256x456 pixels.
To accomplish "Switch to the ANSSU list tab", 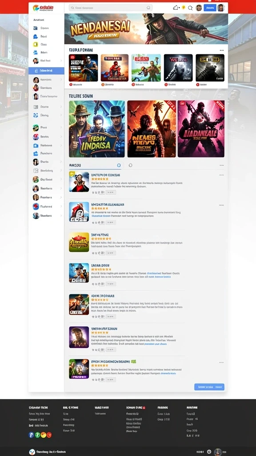I will point(75,165).
